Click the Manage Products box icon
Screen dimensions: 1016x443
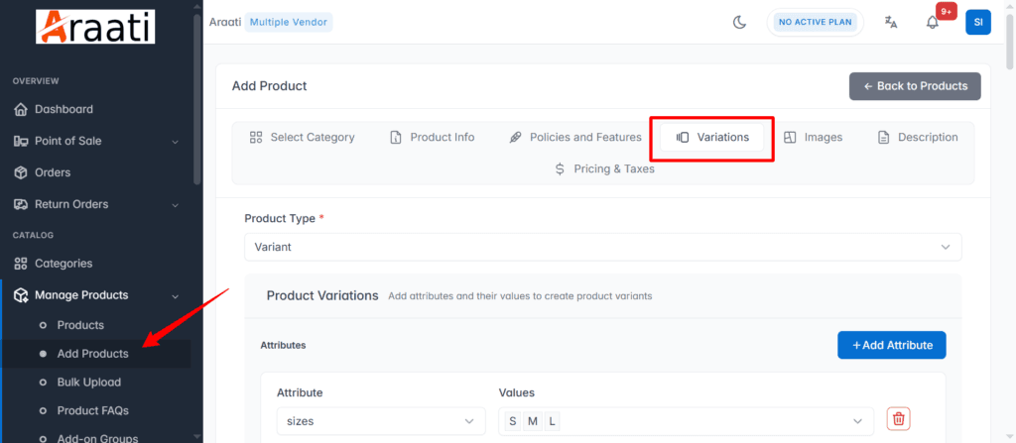point(21,295)
